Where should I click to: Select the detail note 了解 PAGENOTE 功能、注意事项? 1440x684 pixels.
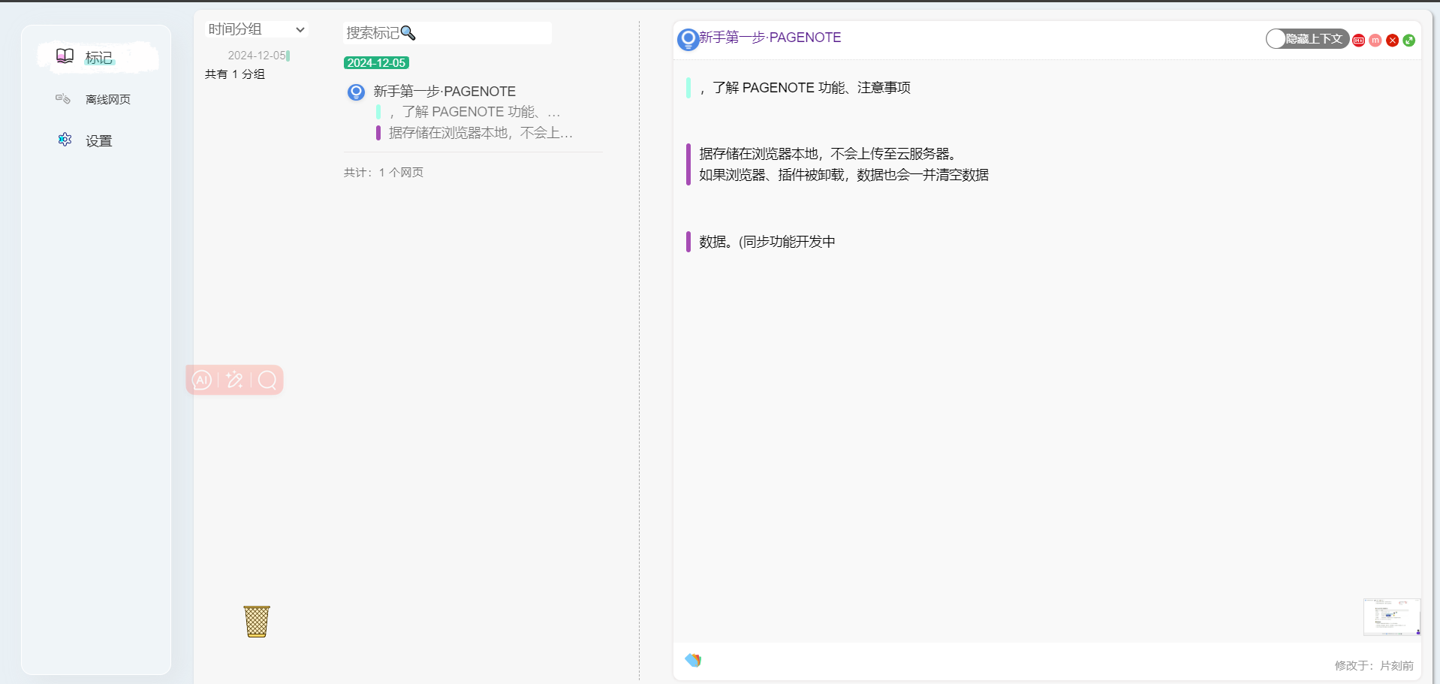click(805, 88)
